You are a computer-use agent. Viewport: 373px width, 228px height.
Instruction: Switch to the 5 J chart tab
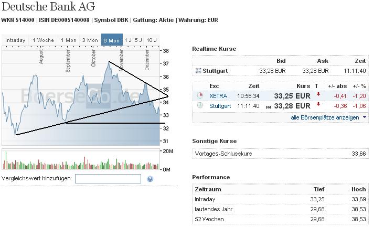(x=138, y=40)
